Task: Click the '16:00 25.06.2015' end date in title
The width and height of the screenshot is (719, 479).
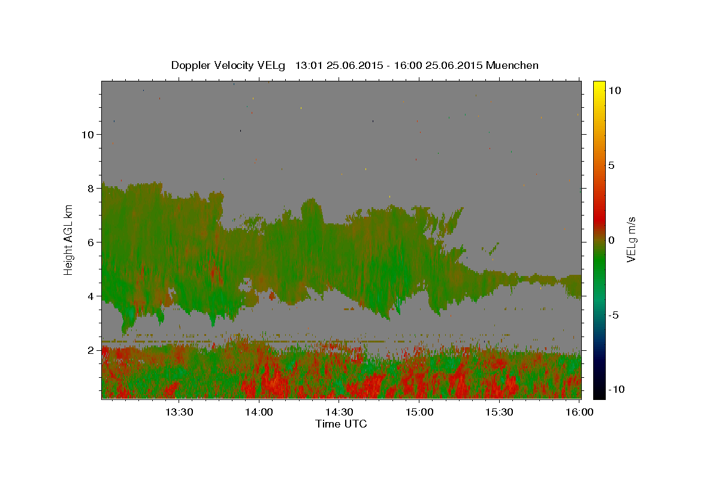Action: coord(438,65)
